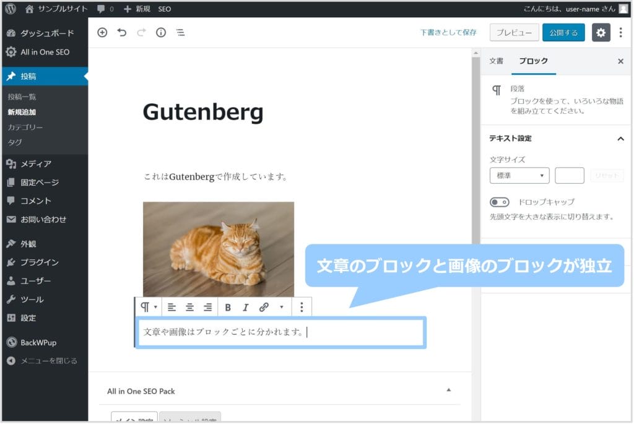The height and width of the screenshot is (424, 634).
Task: Apply bold formatting to paragraph
Action: [x=228, y=307]
